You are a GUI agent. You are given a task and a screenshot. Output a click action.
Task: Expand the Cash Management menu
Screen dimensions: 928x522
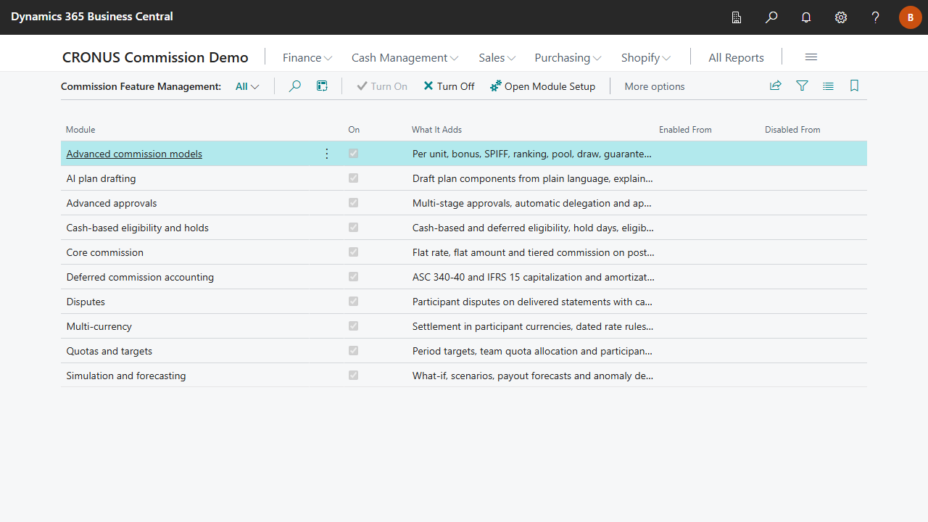(x=405, y=57)
